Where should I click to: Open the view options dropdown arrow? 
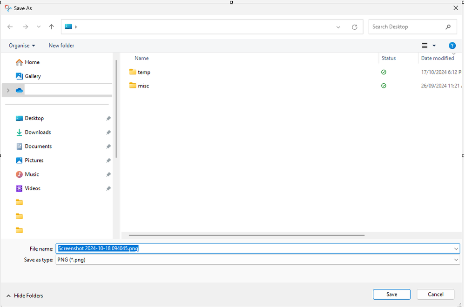(x=434, y=45)
